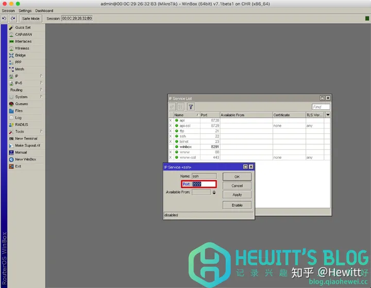Open the Settings menu
Image resolution: width=371 pixels, height=288 pixels.
pyautogui.click(x=25, y=11)
